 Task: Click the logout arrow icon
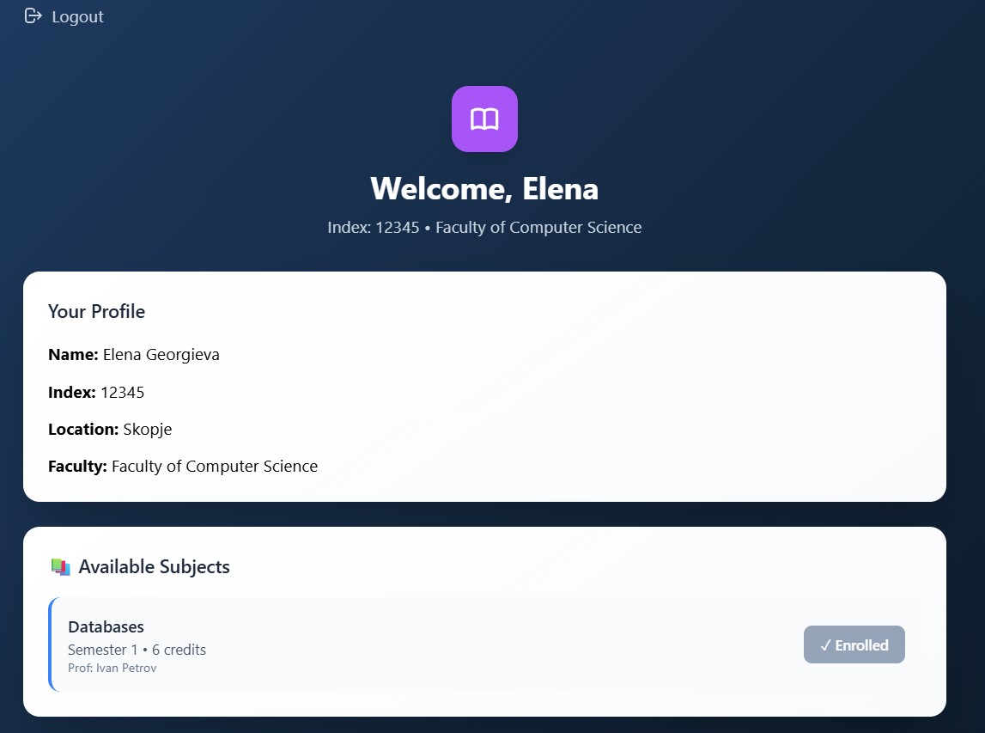coord(33,16)
